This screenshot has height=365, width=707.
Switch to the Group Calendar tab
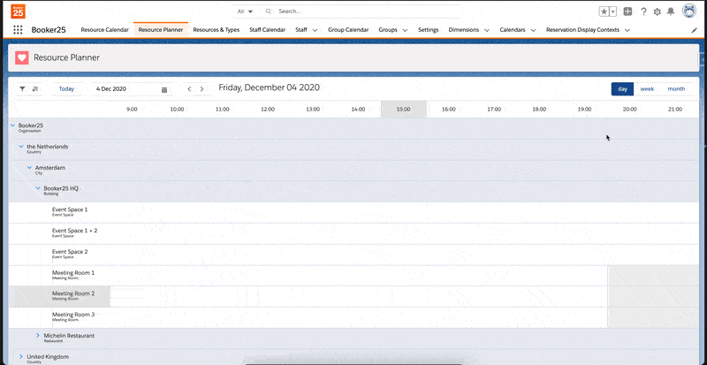347,30
